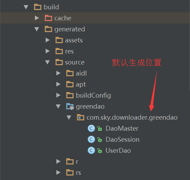This screenshot has width=190, height=180.
Task: Select the "apt" tree label
Action: (81, 84)
